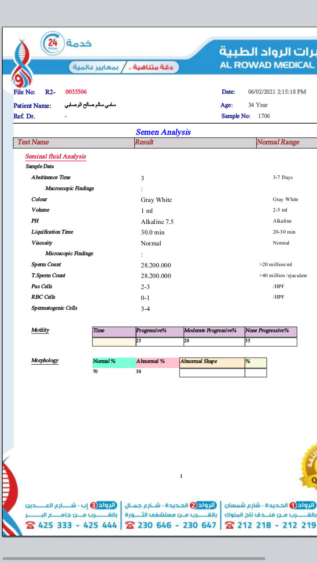Select the Normal morphology value 70
Viewport: 317px width, 563px height.
[x=95, y=372]
